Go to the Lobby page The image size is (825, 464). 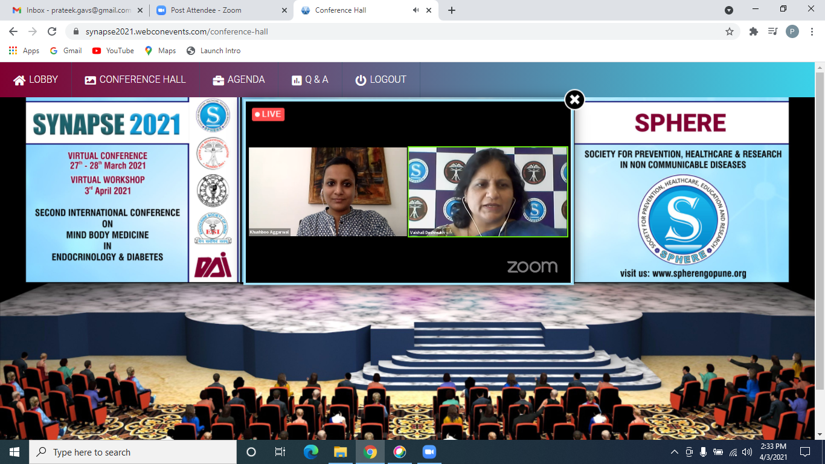coord(36,80)
